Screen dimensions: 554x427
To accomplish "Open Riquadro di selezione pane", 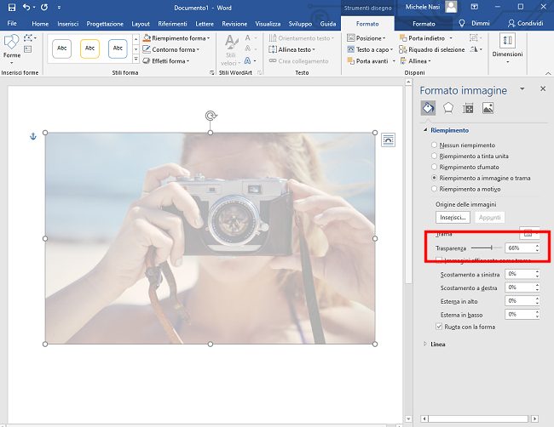I will tap(432, 49).
